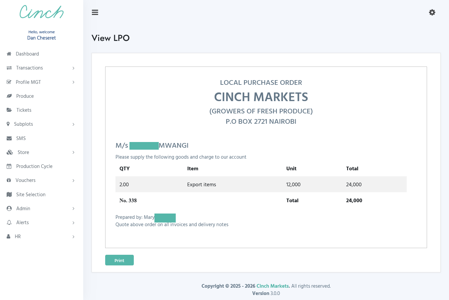Open the Cinch Markets footer link
449x300 pixels.
273,286
